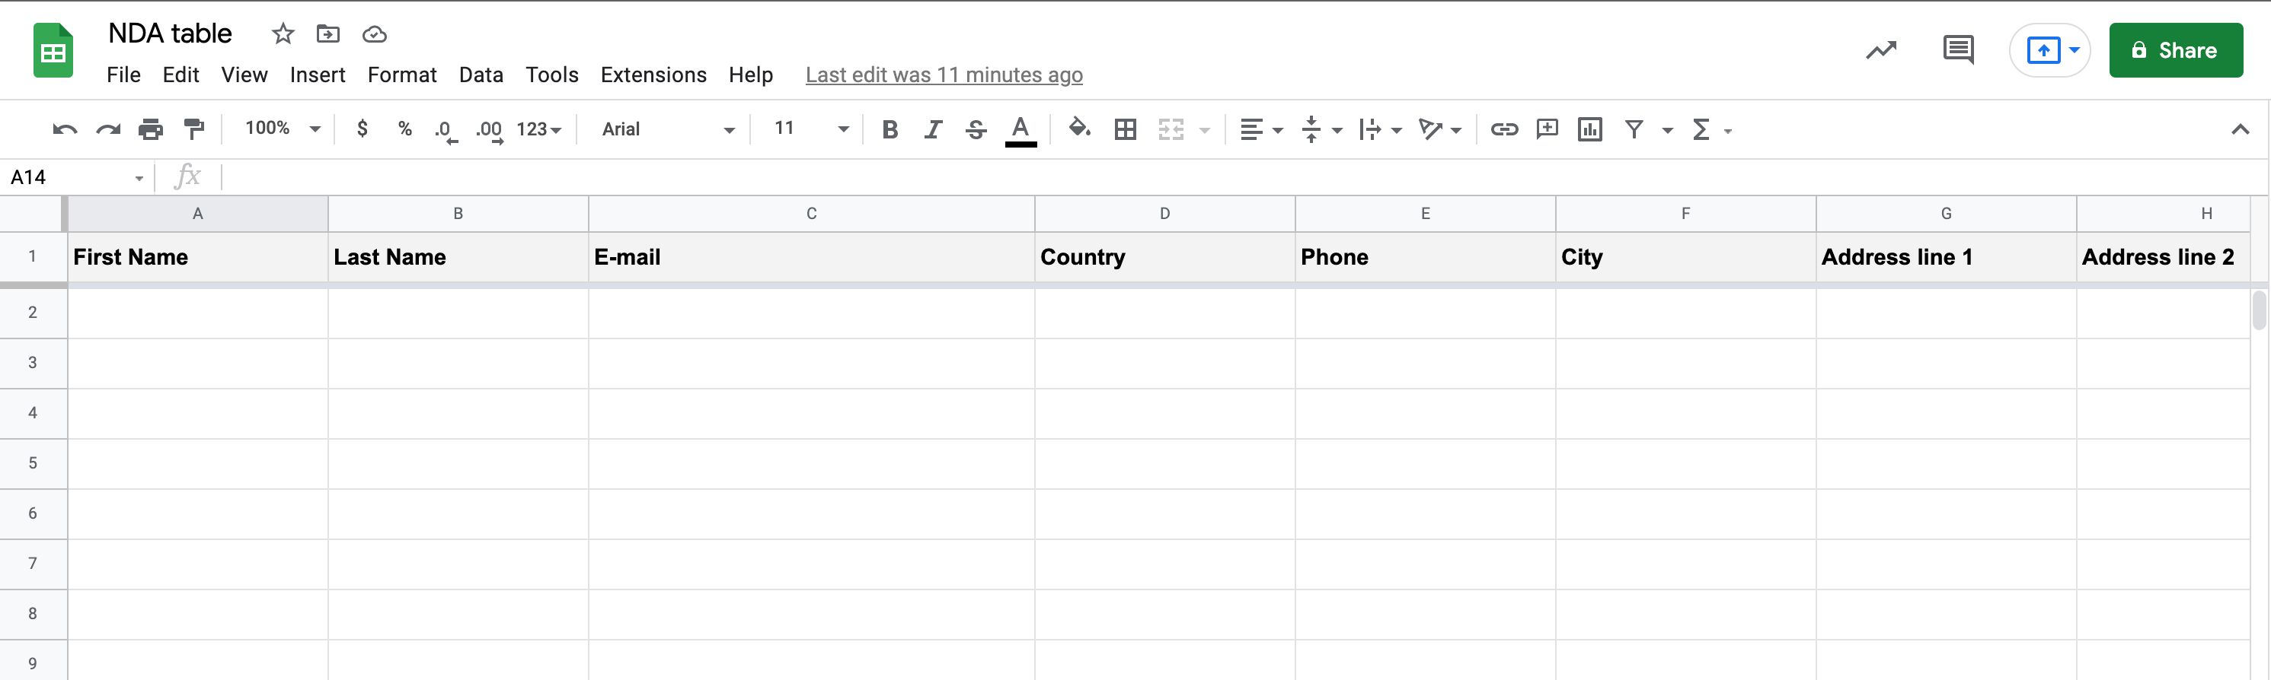
Task: Open the fill color picker
Action: (1079, 129)
